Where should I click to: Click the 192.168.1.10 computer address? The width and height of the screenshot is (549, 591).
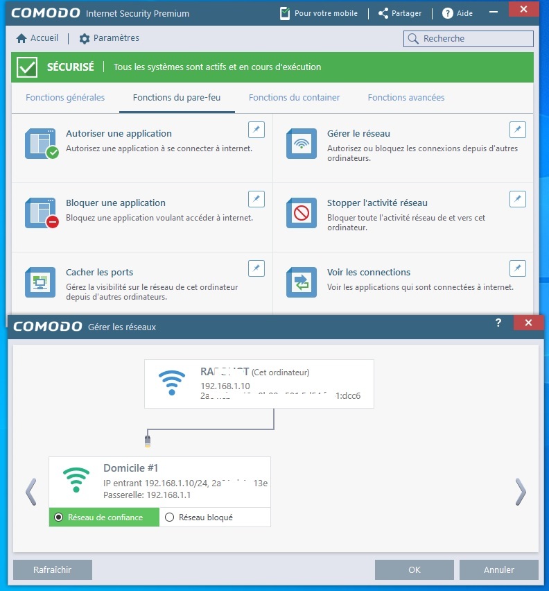coord(225,386)
